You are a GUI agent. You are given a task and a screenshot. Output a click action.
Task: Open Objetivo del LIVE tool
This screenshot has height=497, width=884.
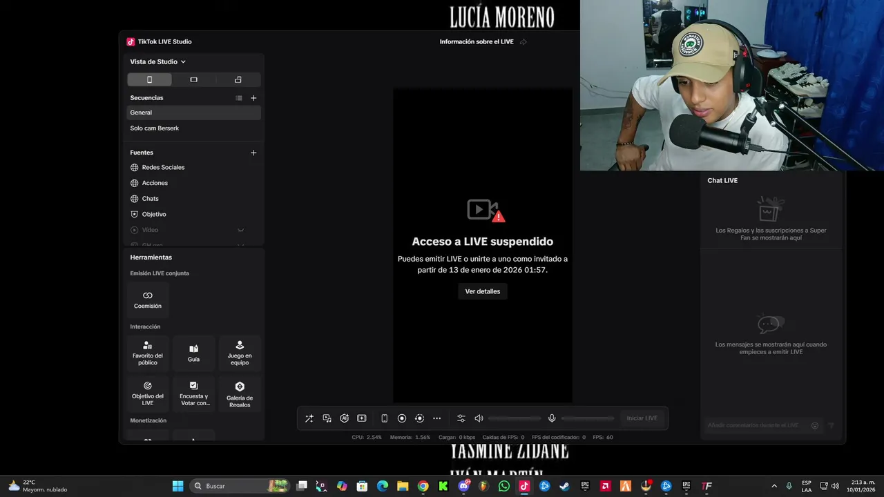(148, 393)
